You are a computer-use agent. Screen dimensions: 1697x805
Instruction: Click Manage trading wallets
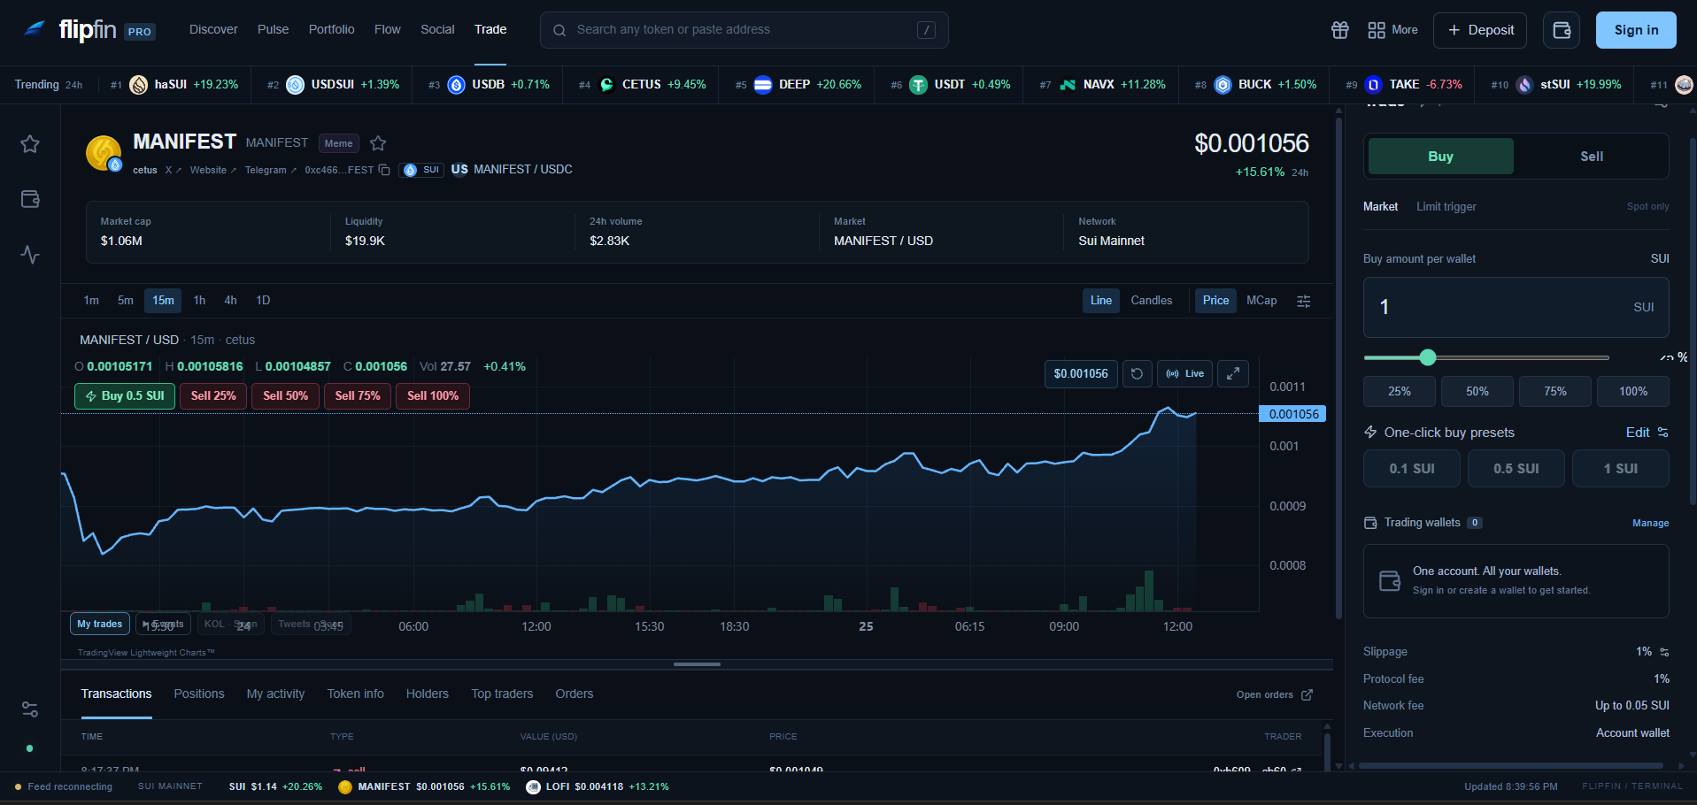click(1650, 524)
